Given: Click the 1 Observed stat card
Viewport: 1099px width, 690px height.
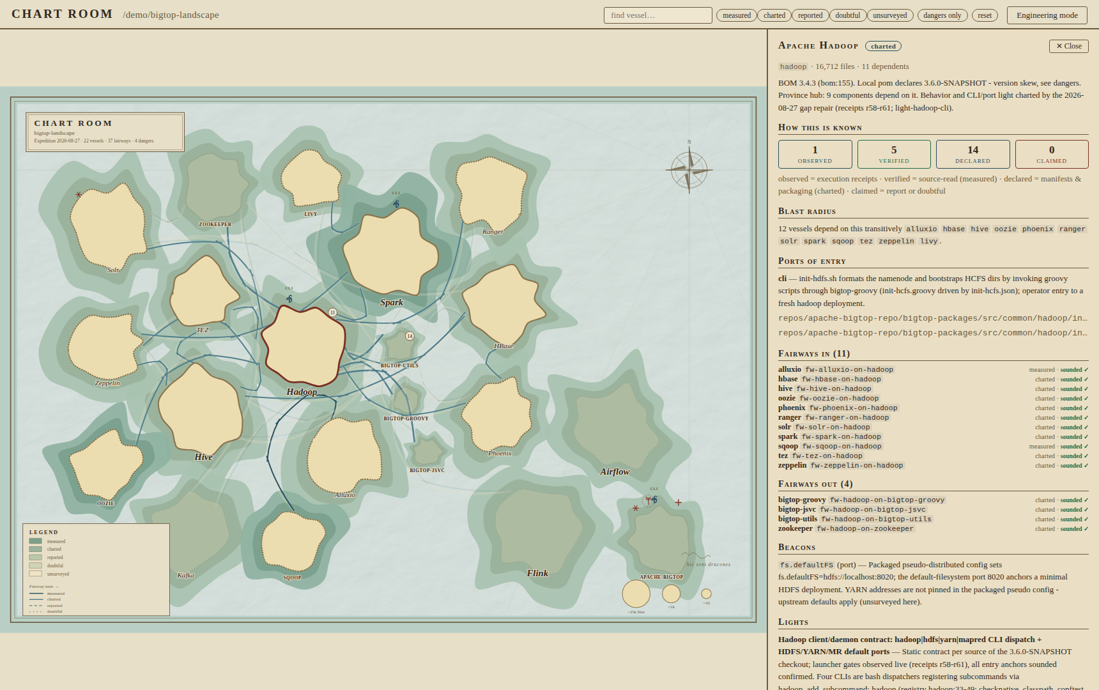Looking at the screenshot, I should [815, 154].
